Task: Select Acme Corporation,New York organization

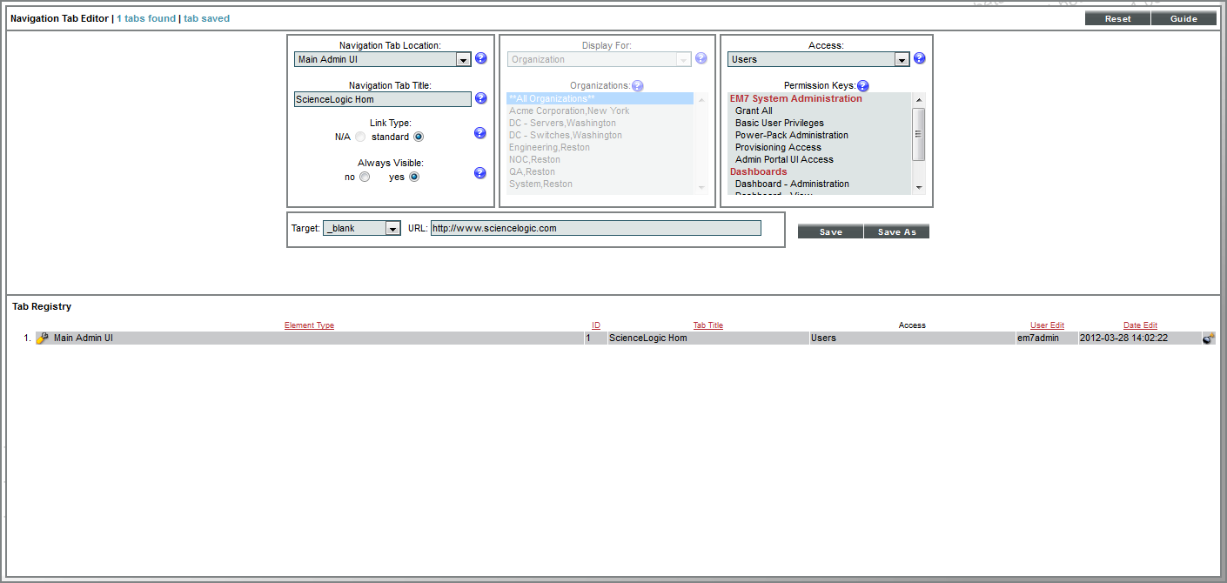Action: pos(569,111)
